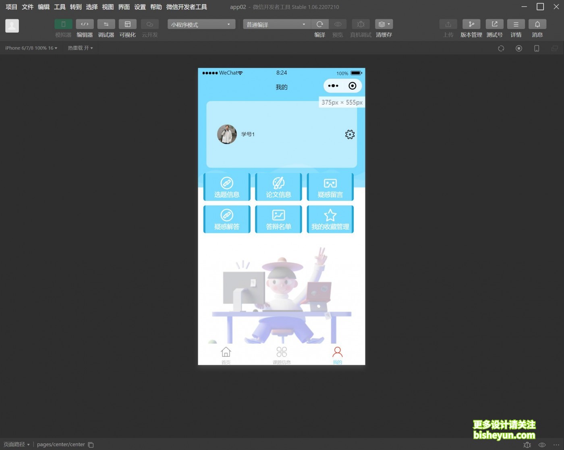The width and height of the screenshot is (564, 450).
Task: Click the clear cache (清缓存) icon
Action: coord(384,25)
